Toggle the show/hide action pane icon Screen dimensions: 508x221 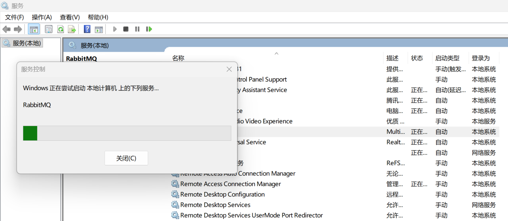tap(99, 29)
